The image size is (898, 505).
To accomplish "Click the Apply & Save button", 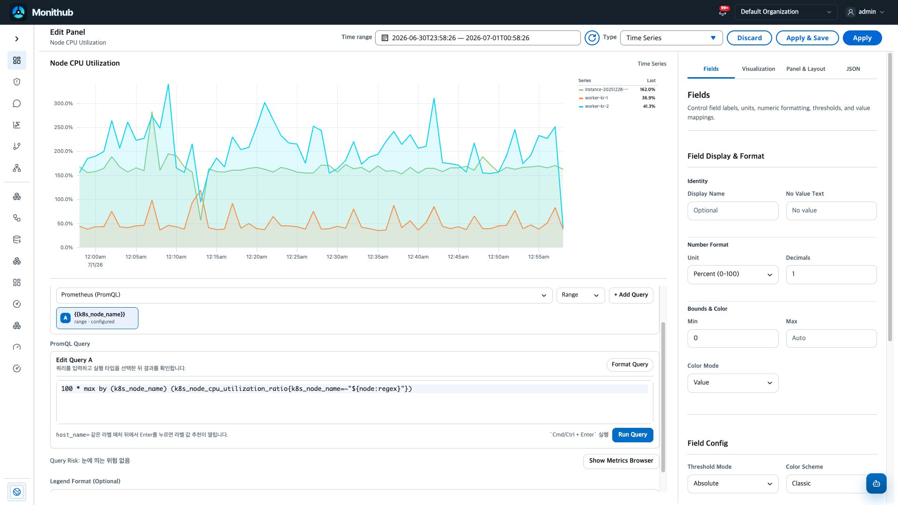I will tap(807, 38).
